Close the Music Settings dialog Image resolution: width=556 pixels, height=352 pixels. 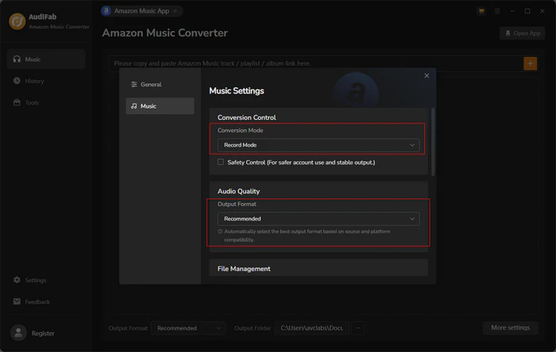click(x=427, y=75)
